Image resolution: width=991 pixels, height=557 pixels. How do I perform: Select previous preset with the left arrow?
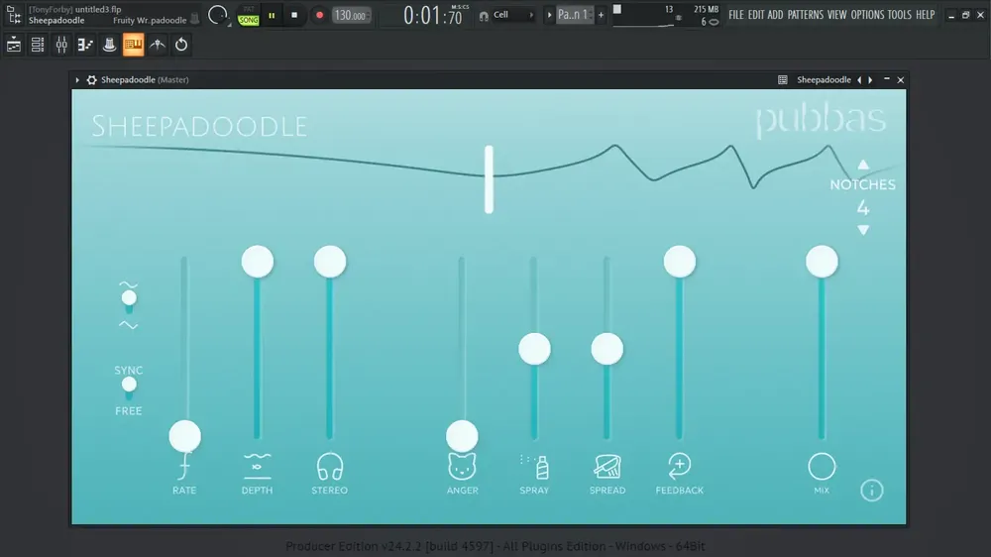click(859, 79)
